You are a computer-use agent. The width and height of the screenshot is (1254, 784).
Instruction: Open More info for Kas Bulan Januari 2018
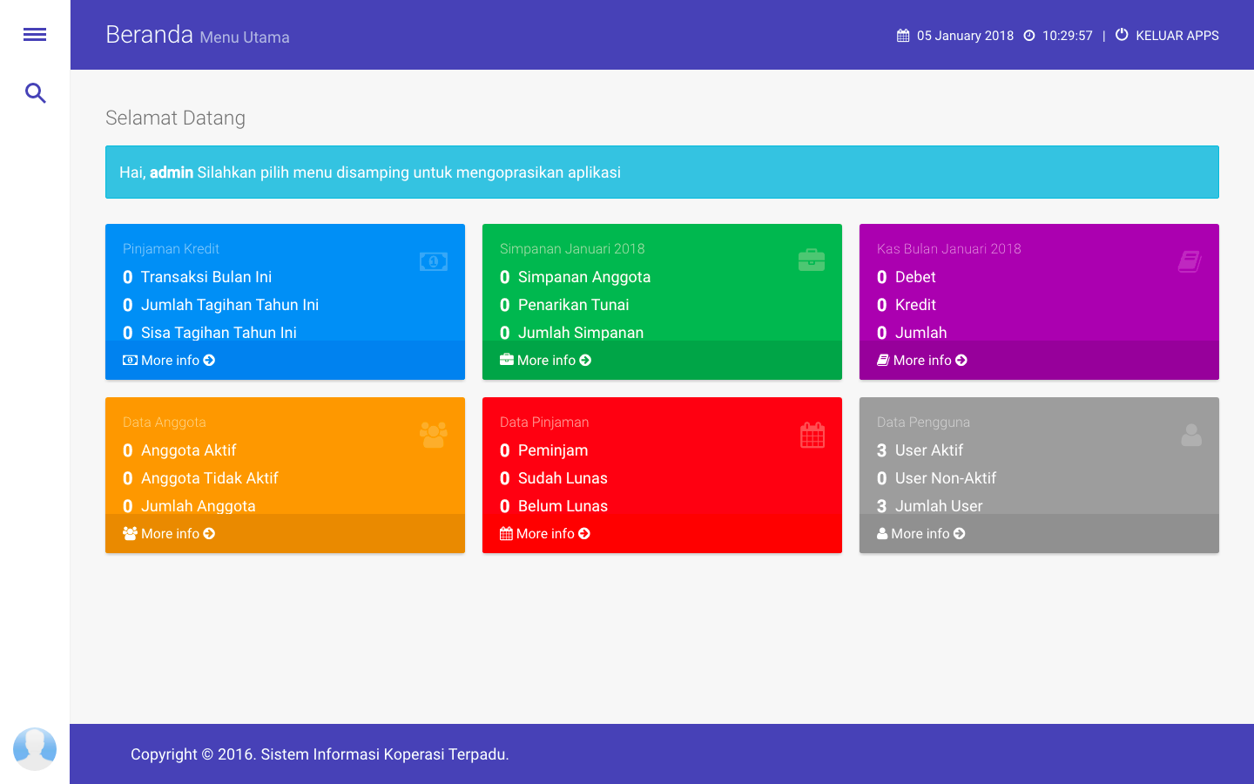(x=921, y=360)
